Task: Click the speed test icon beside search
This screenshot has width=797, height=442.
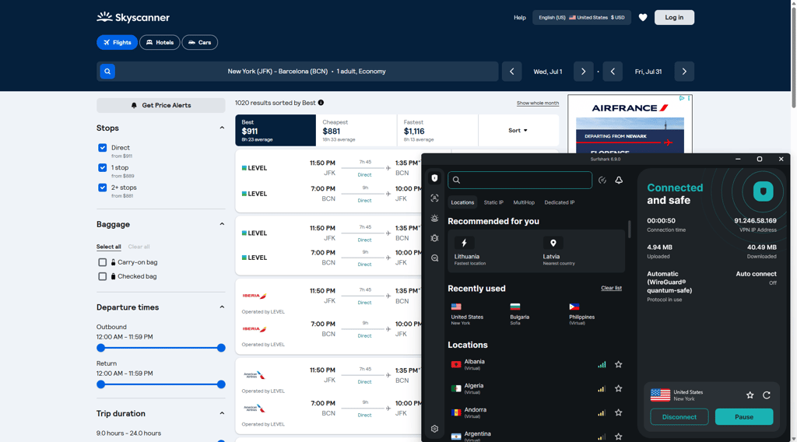Action: 602,180
